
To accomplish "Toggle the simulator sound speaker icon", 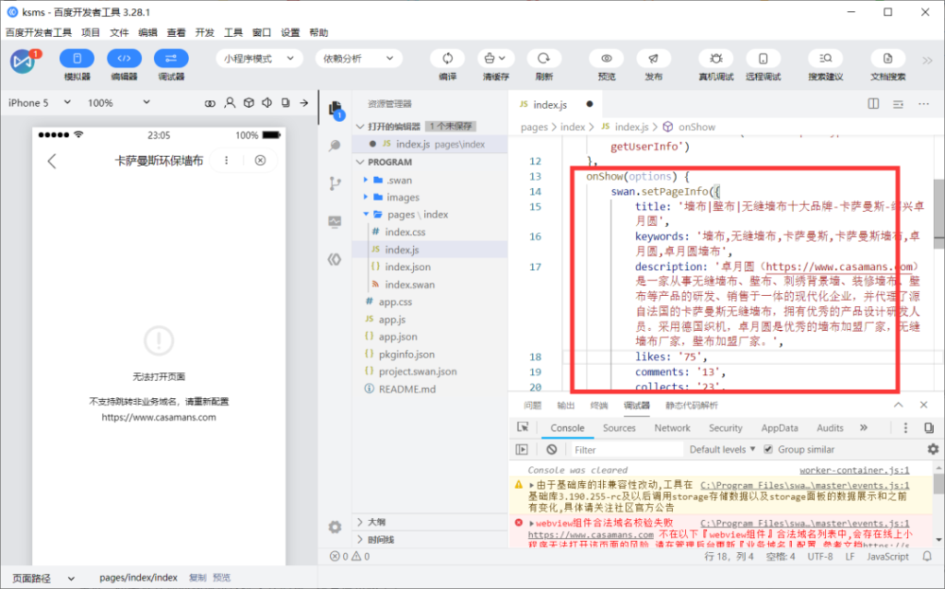I will (x=267, y=103).
